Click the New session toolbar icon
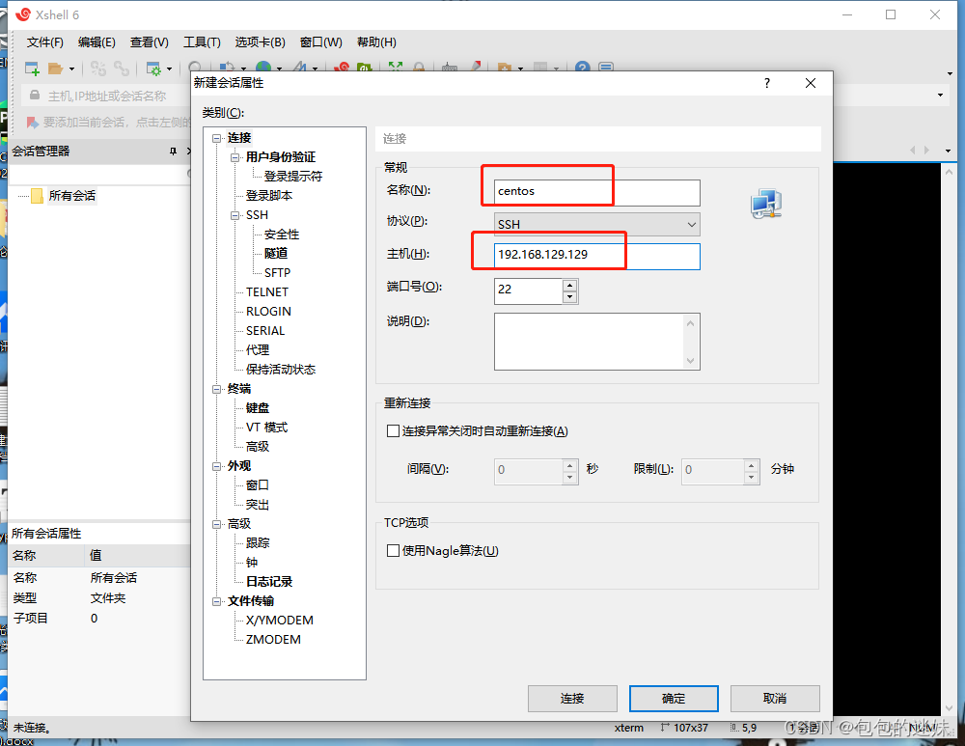Image resolution: width=965 pixels, height=746 pixels. 32,69
